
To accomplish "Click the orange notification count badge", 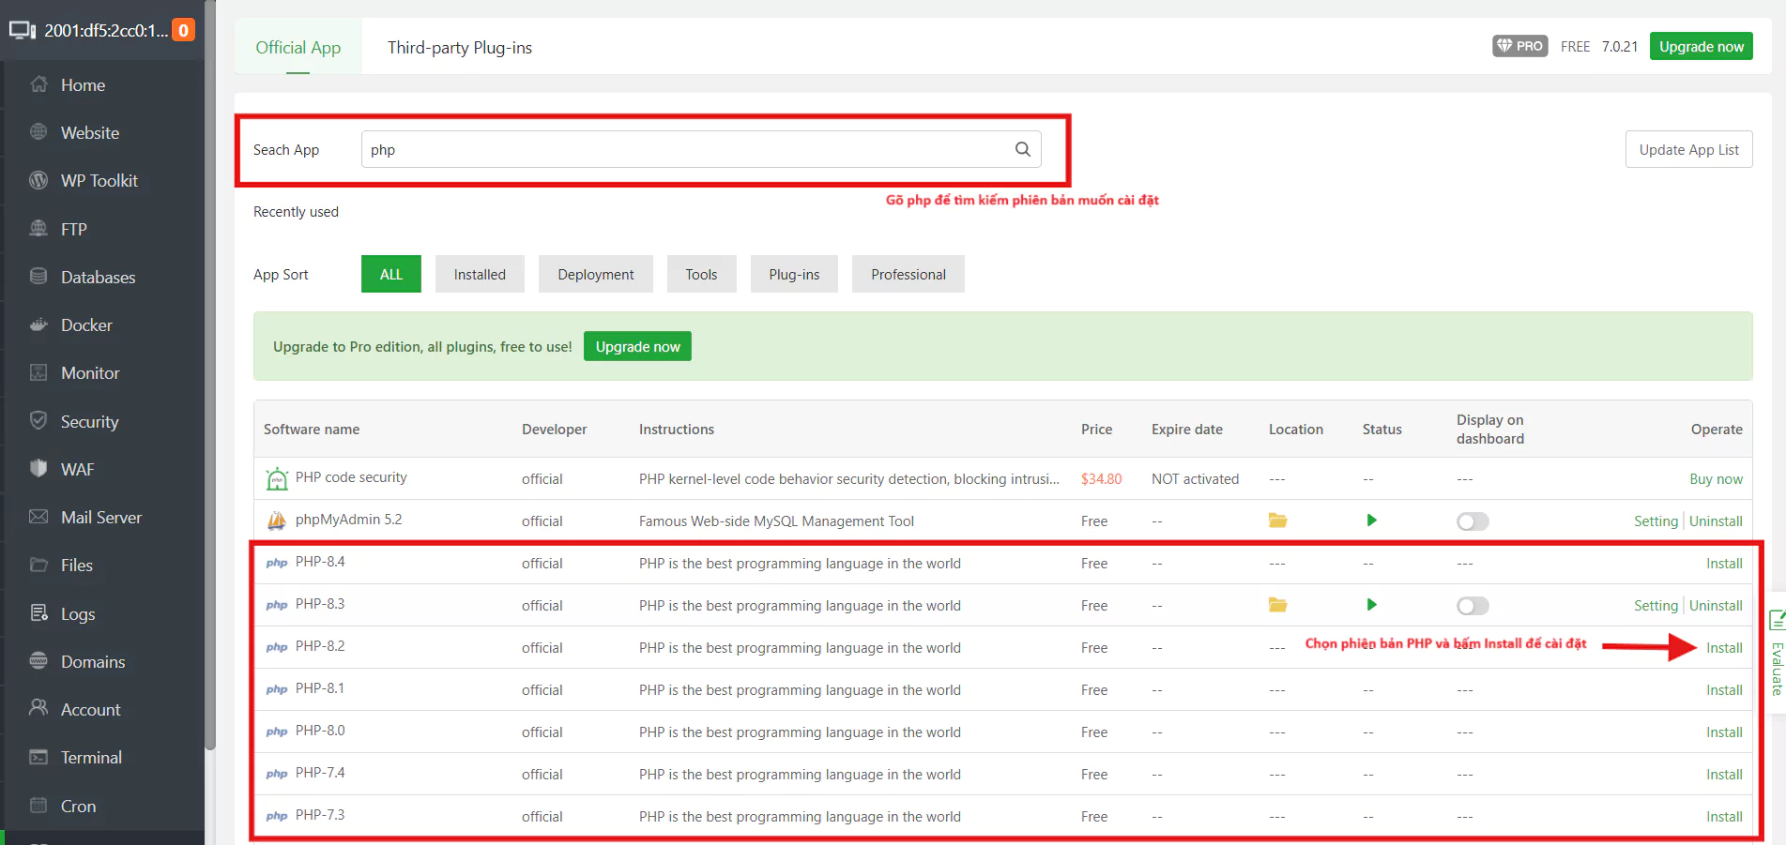I will (184, 30).
